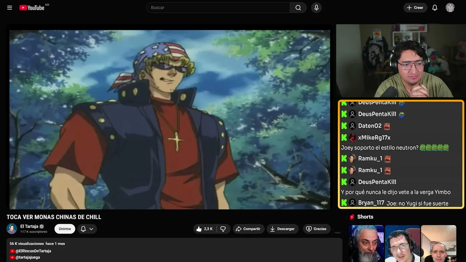The image size is (466, 262).
Task: Open the El Tartaja channel name link
Action: pos(29,226)
